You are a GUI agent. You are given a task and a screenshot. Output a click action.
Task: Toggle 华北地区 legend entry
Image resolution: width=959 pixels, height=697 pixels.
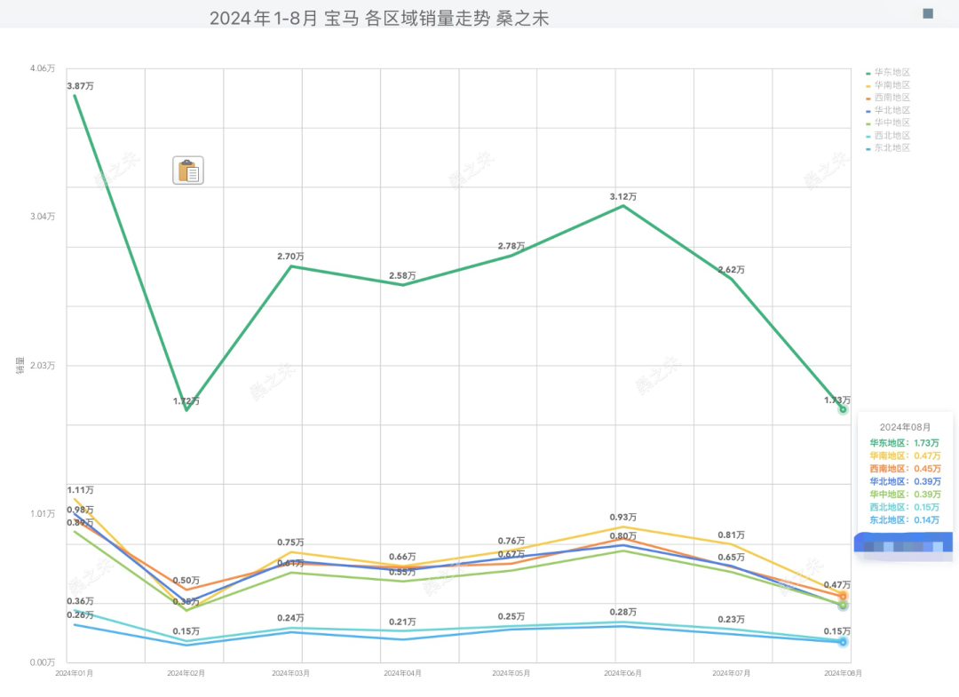892,110
